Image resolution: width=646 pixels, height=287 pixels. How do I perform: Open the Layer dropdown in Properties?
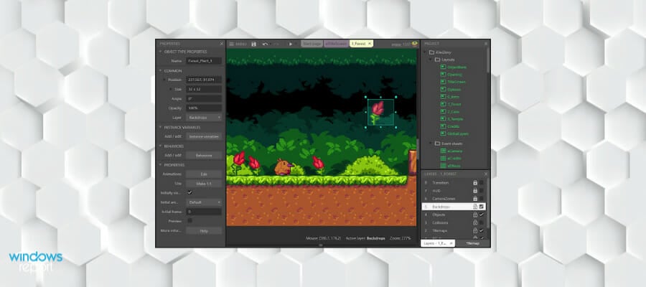(x=204, y=118)
